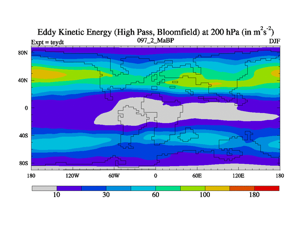Viewport: 302px width, 226px height.
Task: Click the 40S latitude axis label
Action: click(x=23, y=135)
